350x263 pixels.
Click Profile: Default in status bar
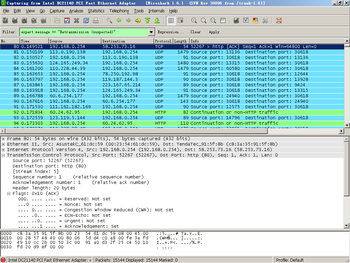[290, 260]
